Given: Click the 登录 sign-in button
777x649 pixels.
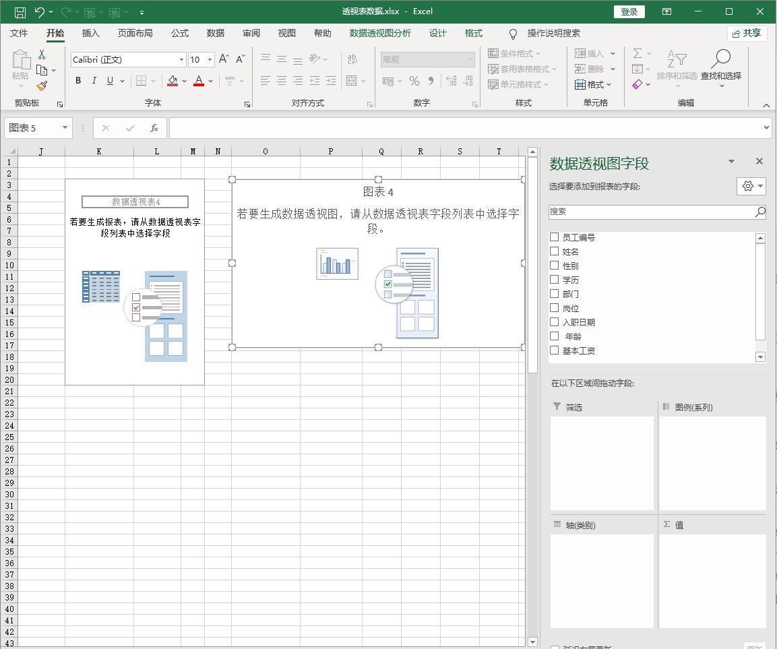Looking at the screenshot, I should (629, 11).
